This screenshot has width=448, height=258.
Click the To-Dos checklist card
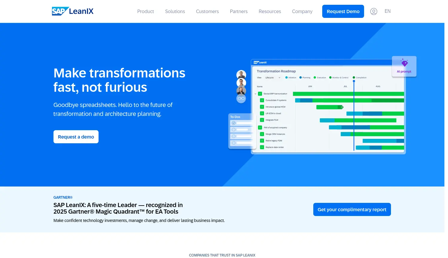pyautogui.click(x=242, y=131)
